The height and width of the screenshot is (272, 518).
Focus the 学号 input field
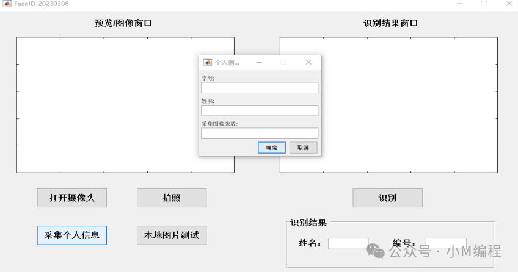[260, 88]
